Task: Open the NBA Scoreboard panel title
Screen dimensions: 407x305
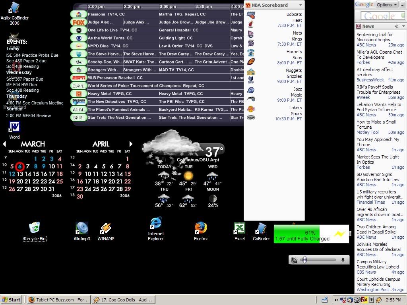Action: coord(270,5)
